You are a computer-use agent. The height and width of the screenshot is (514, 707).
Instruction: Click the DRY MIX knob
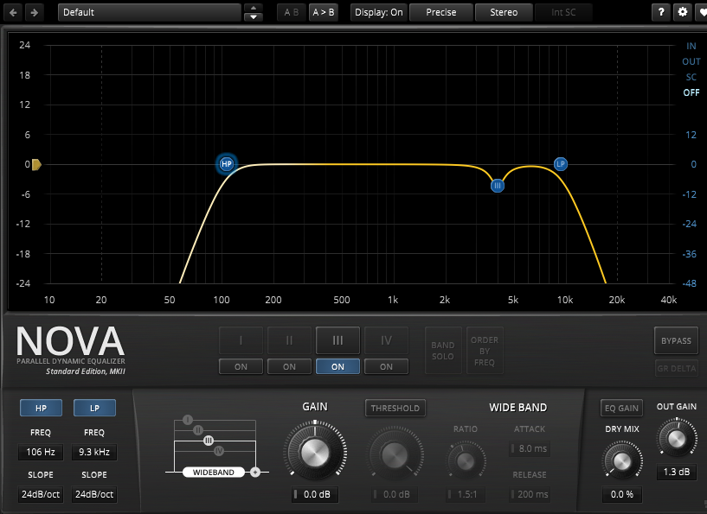coord(622,461)
